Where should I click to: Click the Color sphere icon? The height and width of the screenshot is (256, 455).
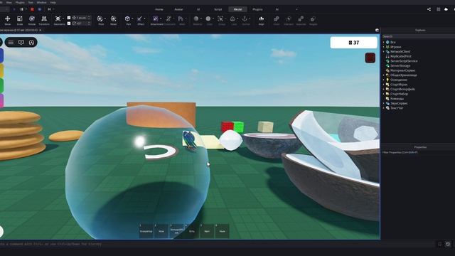point(208,19)
